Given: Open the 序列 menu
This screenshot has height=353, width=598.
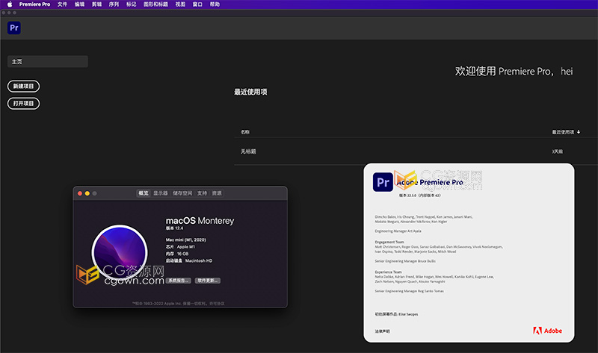Looking at the screenshot, I should (x=114, y=4).
